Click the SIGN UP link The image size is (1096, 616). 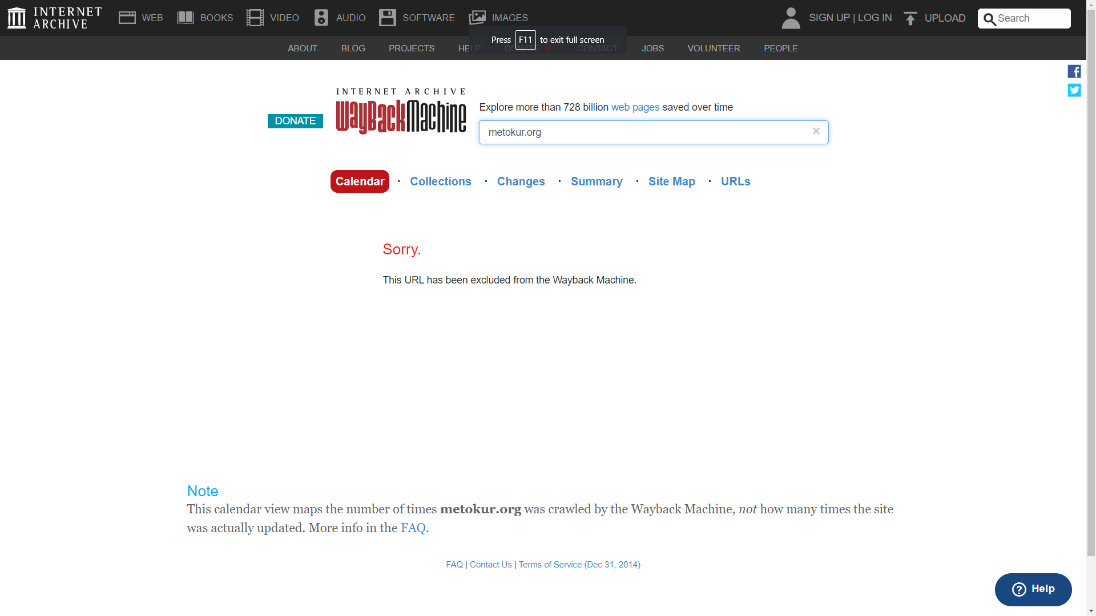829,18
